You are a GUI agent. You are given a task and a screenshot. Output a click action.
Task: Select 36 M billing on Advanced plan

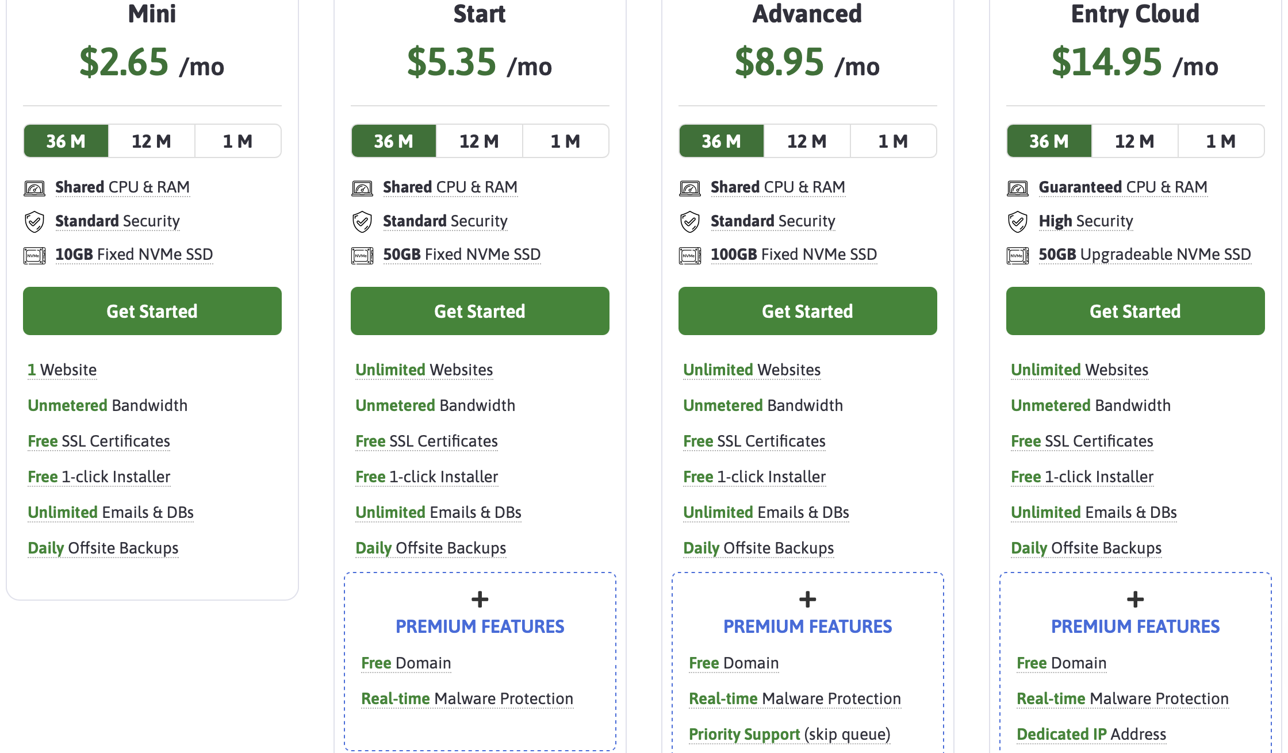coord(722,141)
